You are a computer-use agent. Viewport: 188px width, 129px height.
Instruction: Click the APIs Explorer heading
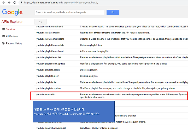pos(12,22)
